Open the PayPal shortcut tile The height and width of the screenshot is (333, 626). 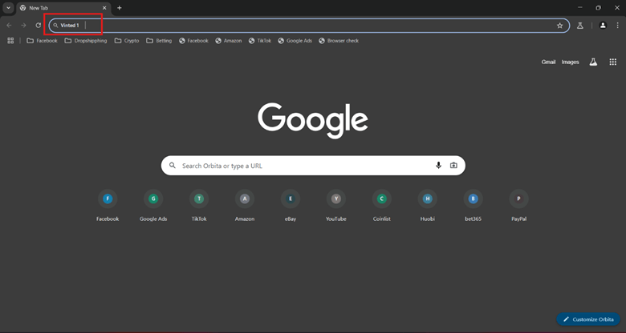(519, 205)
